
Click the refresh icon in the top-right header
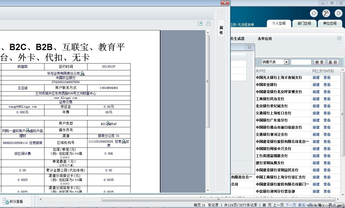(x=314, y=13)
